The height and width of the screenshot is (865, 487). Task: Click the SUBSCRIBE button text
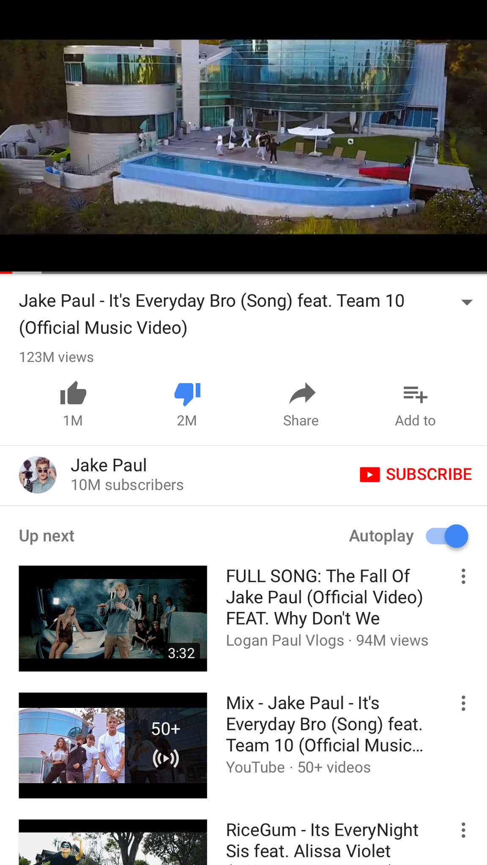pos(429,474)
